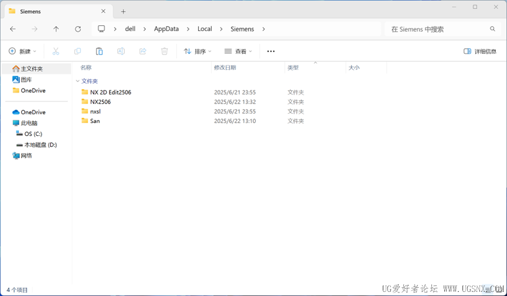
Task: Open the 新建 (New) dropdown
Action: [22, 51]
